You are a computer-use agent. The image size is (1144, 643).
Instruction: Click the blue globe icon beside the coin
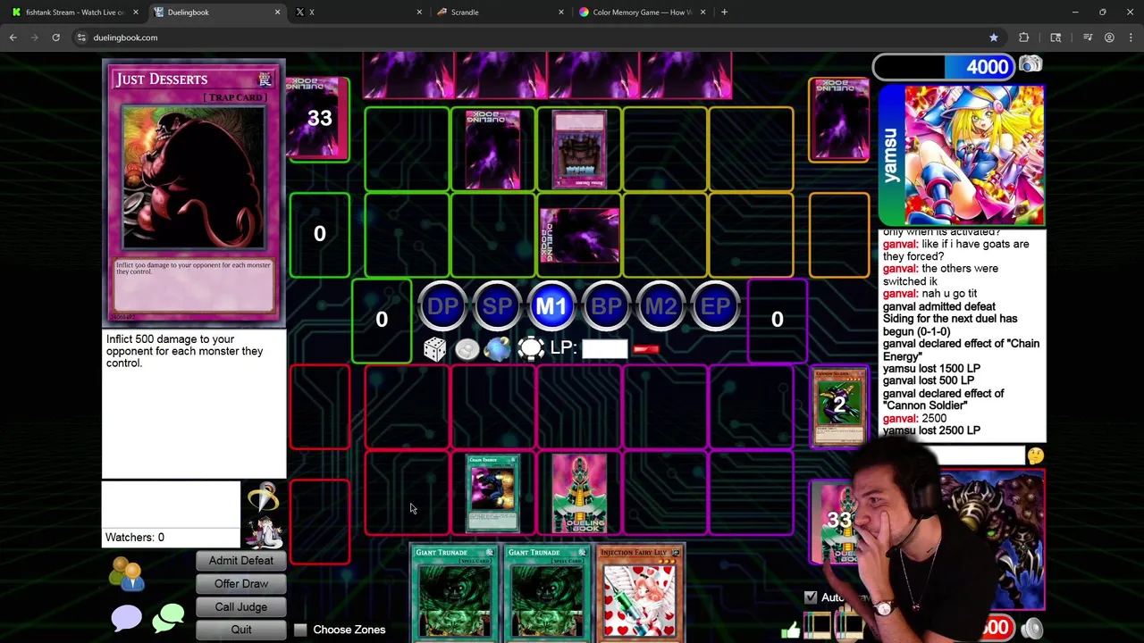point(498,349)
